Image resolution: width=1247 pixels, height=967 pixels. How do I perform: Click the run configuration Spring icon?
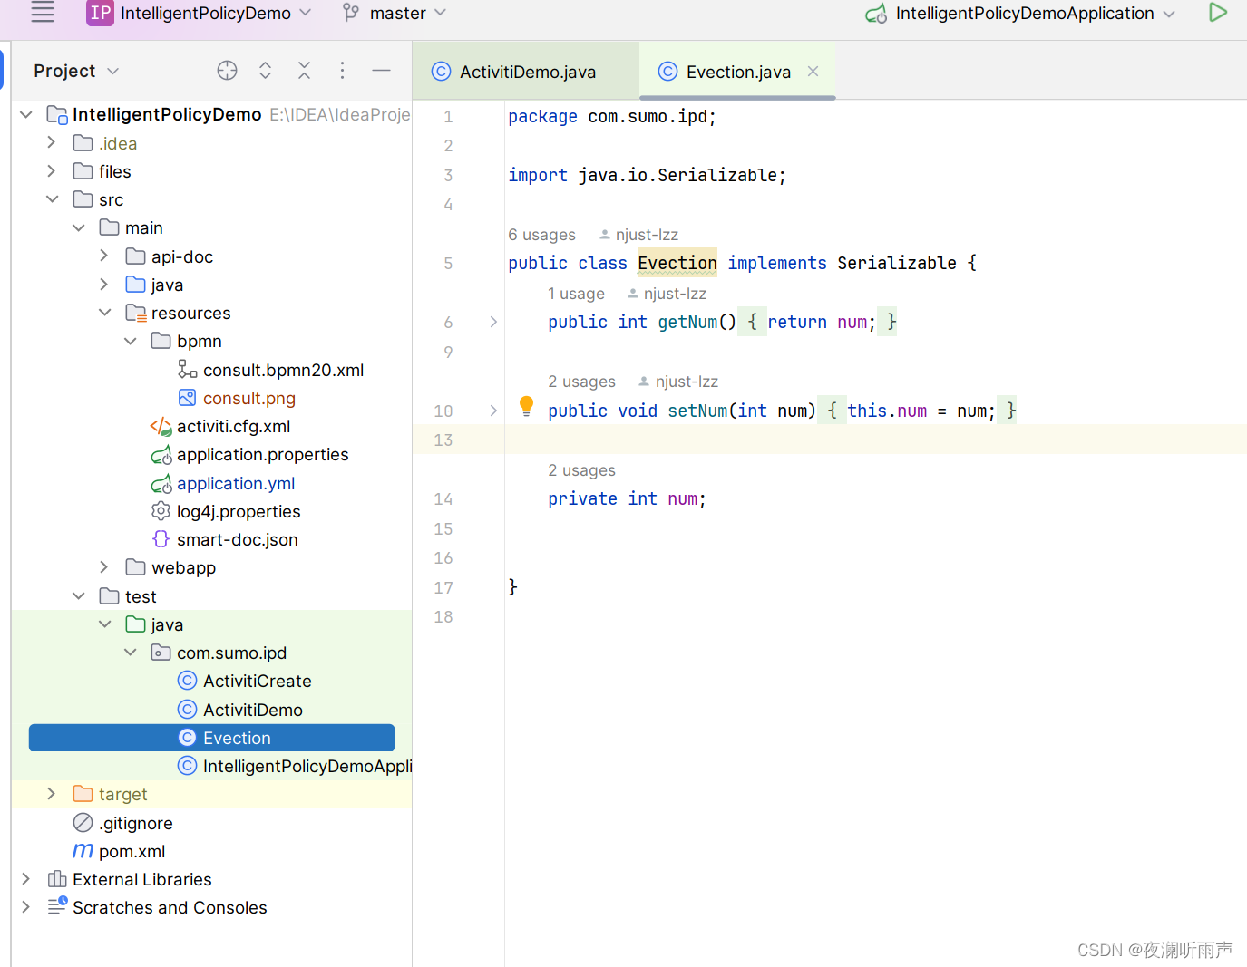click(875, 14)
